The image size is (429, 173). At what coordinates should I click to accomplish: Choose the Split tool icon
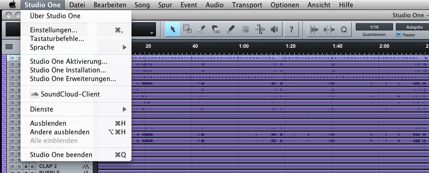click(202, 29)
